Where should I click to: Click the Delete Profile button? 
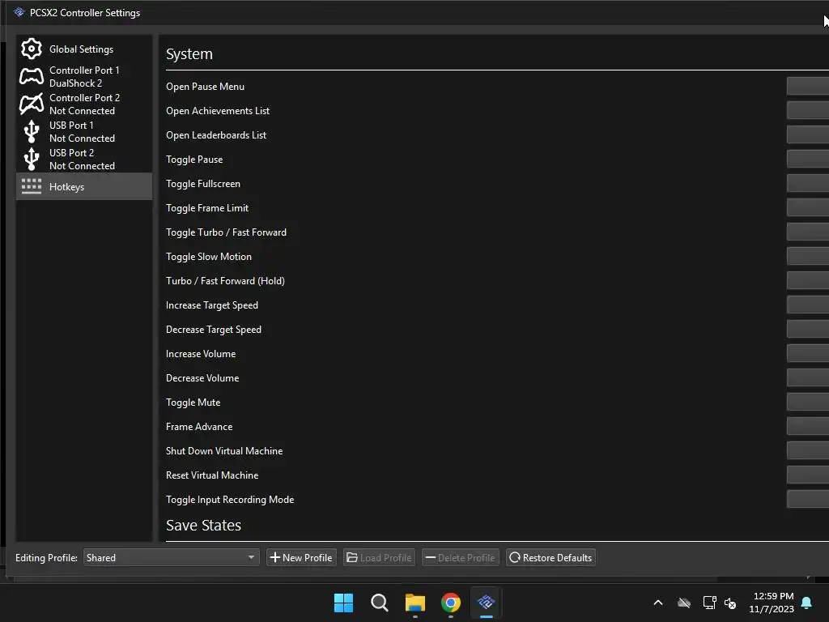pos(461,557)
